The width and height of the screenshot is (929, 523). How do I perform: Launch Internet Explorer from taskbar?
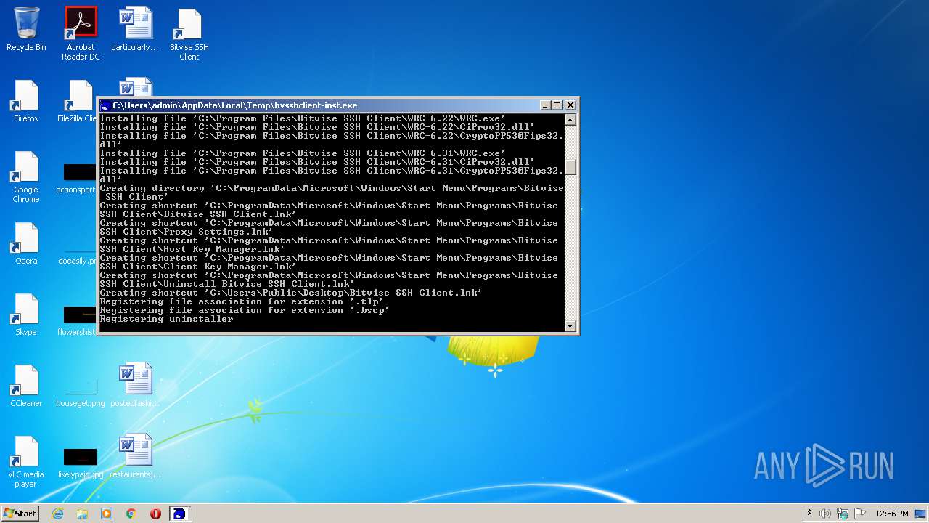click(57, 514)
